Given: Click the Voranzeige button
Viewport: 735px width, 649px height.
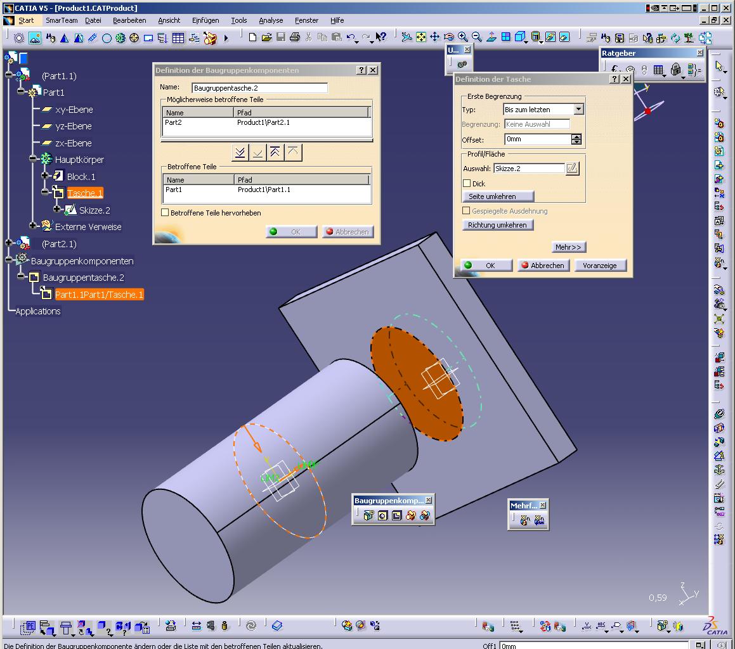Looking at the screenshot, I should 599,265.
